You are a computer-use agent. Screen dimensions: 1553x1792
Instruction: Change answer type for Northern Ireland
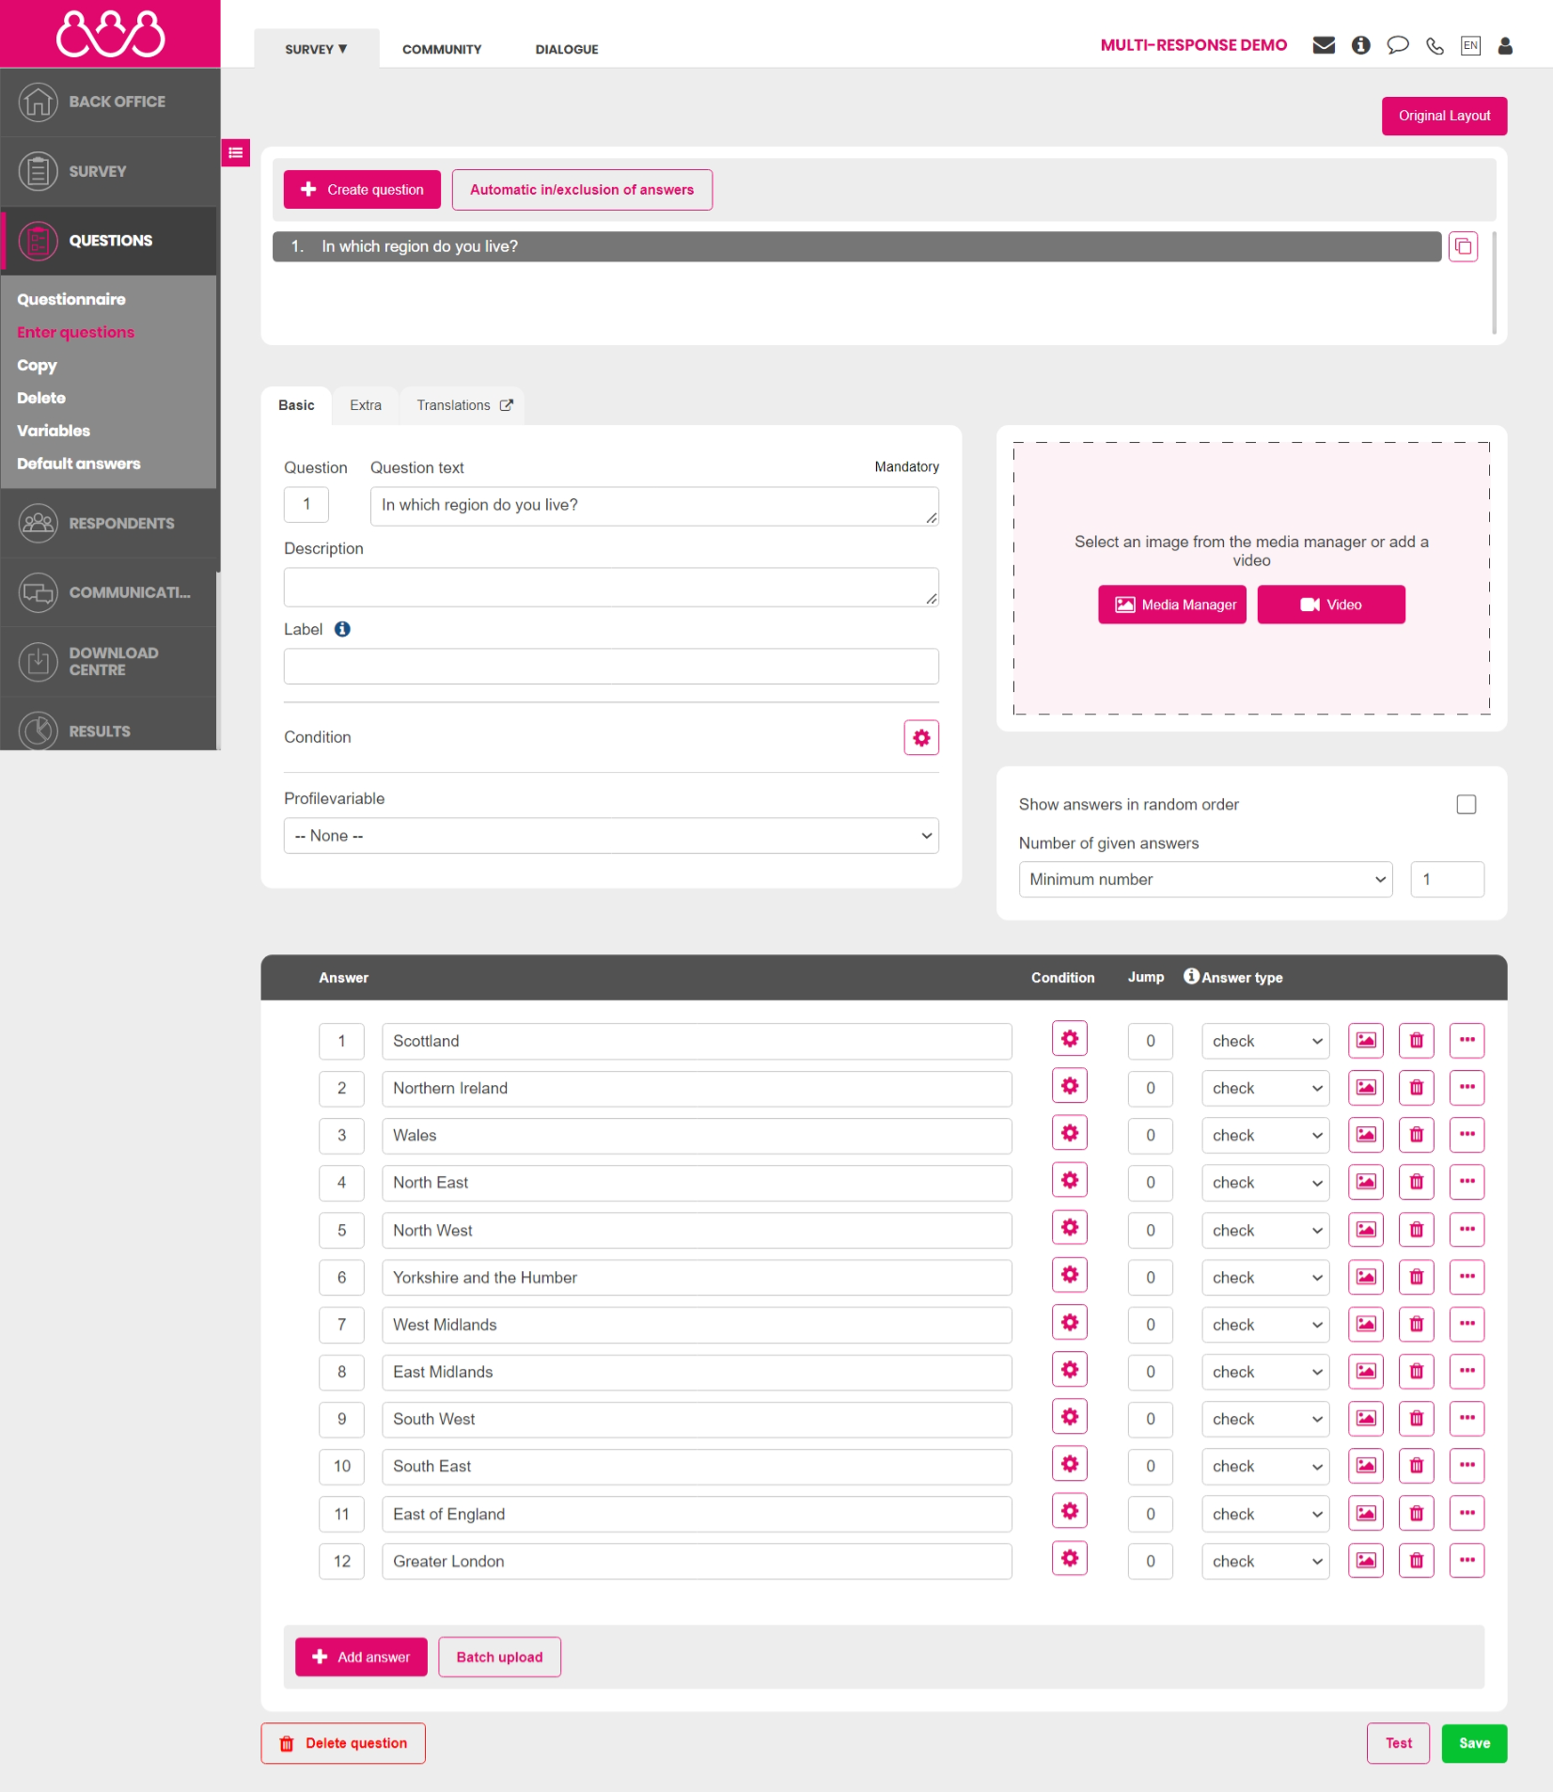click(1265, 1089)
